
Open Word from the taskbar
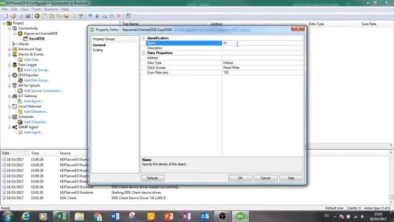click(115, 216)
